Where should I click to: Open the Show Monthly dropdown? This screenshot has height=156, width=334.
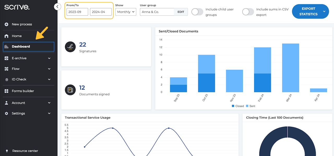126,12
